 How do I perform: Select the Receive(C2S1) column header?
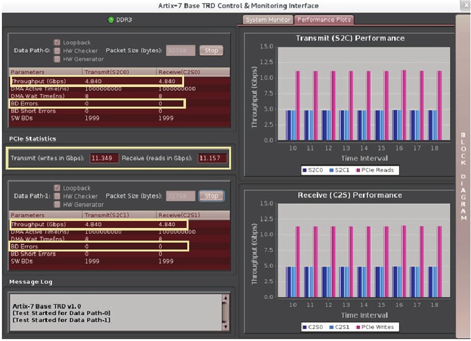193,215
